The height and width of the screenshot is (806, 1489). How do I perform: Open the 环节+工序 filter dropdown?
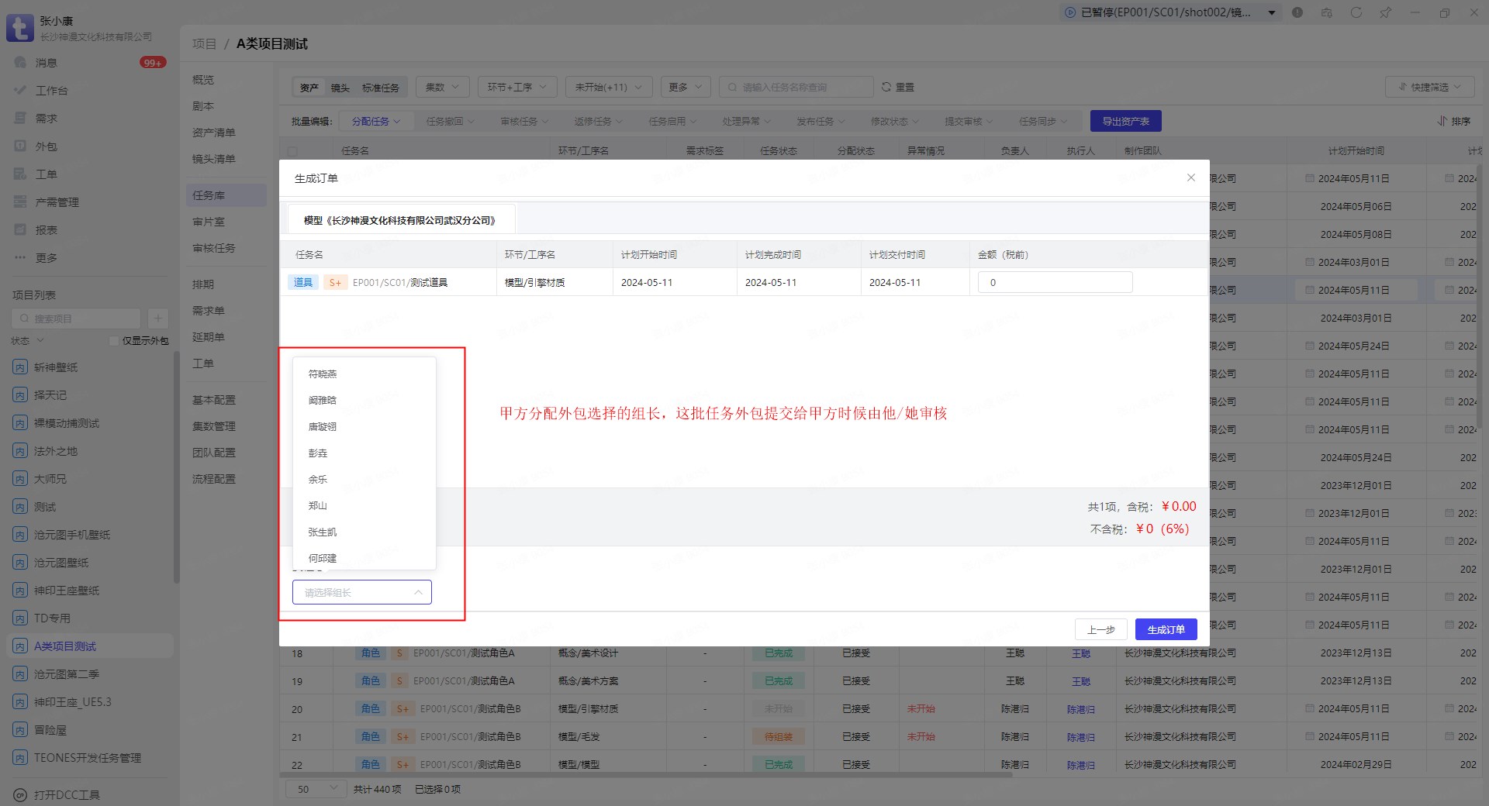(516, 88)
